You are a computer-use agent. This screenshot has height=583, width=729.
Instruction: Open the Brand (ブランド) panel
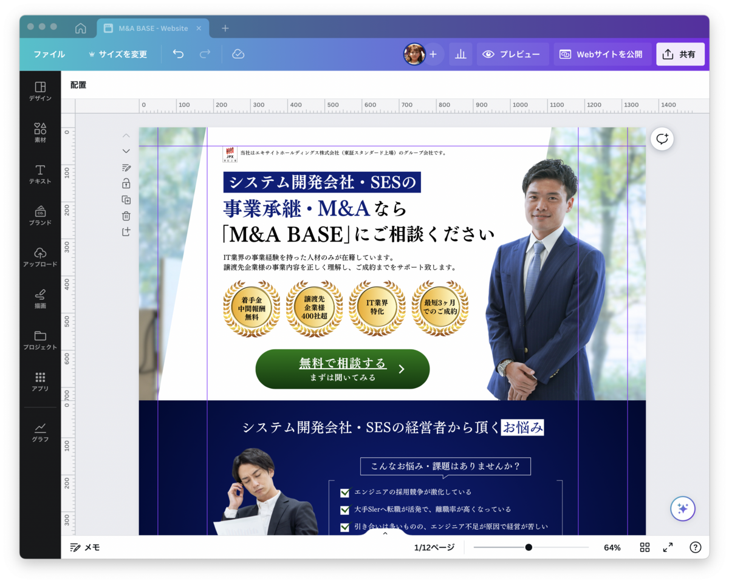40,216
